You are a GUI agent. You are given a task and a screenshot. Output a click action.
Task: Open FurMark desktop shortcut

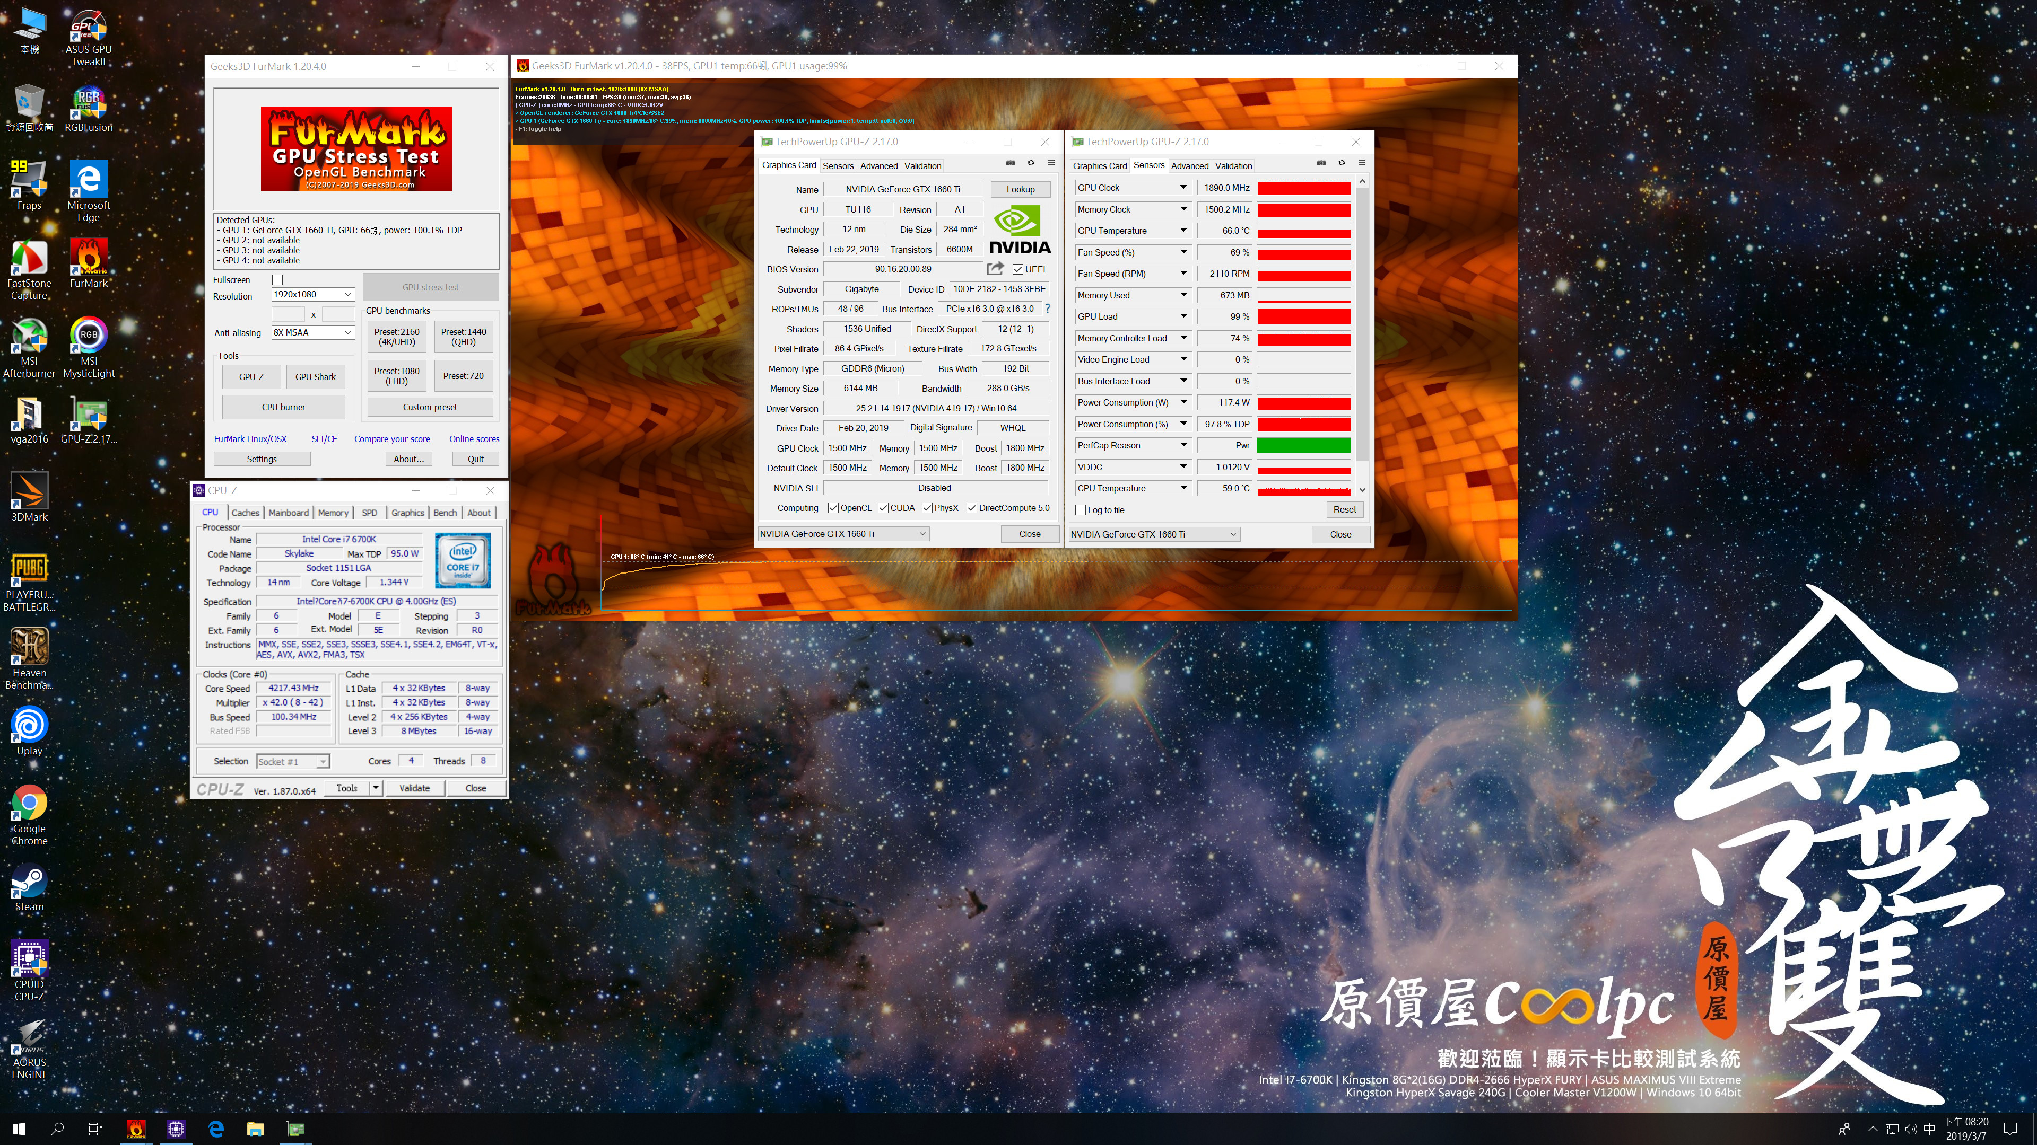[89, 263]
